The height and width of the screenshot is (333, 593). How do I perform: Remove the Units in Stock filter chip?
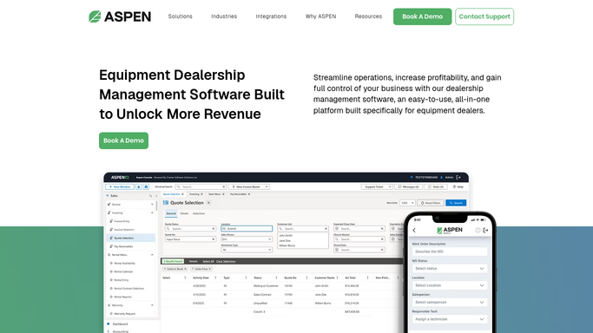(x=185, y=269)
